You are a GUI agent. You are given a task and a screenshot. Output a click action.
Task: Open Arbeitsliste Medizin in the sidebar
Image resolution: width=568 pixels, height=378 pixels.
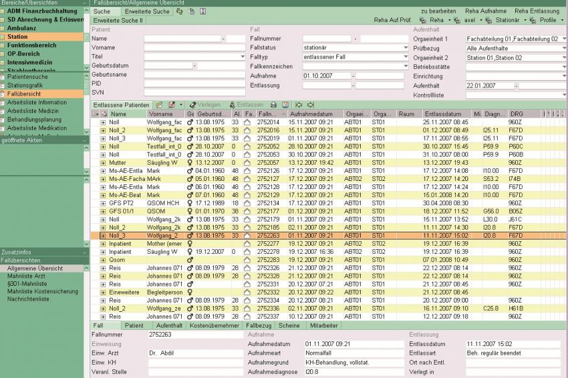[33, 111]
